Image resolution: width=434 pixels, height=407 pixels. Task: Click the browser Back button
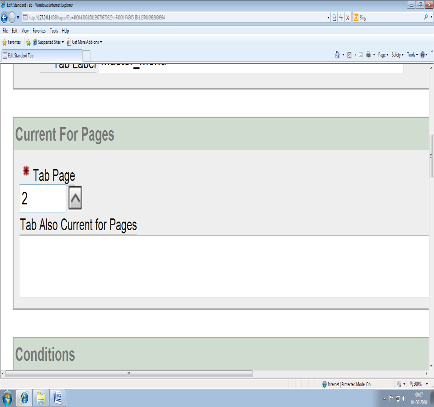[5, 18]
